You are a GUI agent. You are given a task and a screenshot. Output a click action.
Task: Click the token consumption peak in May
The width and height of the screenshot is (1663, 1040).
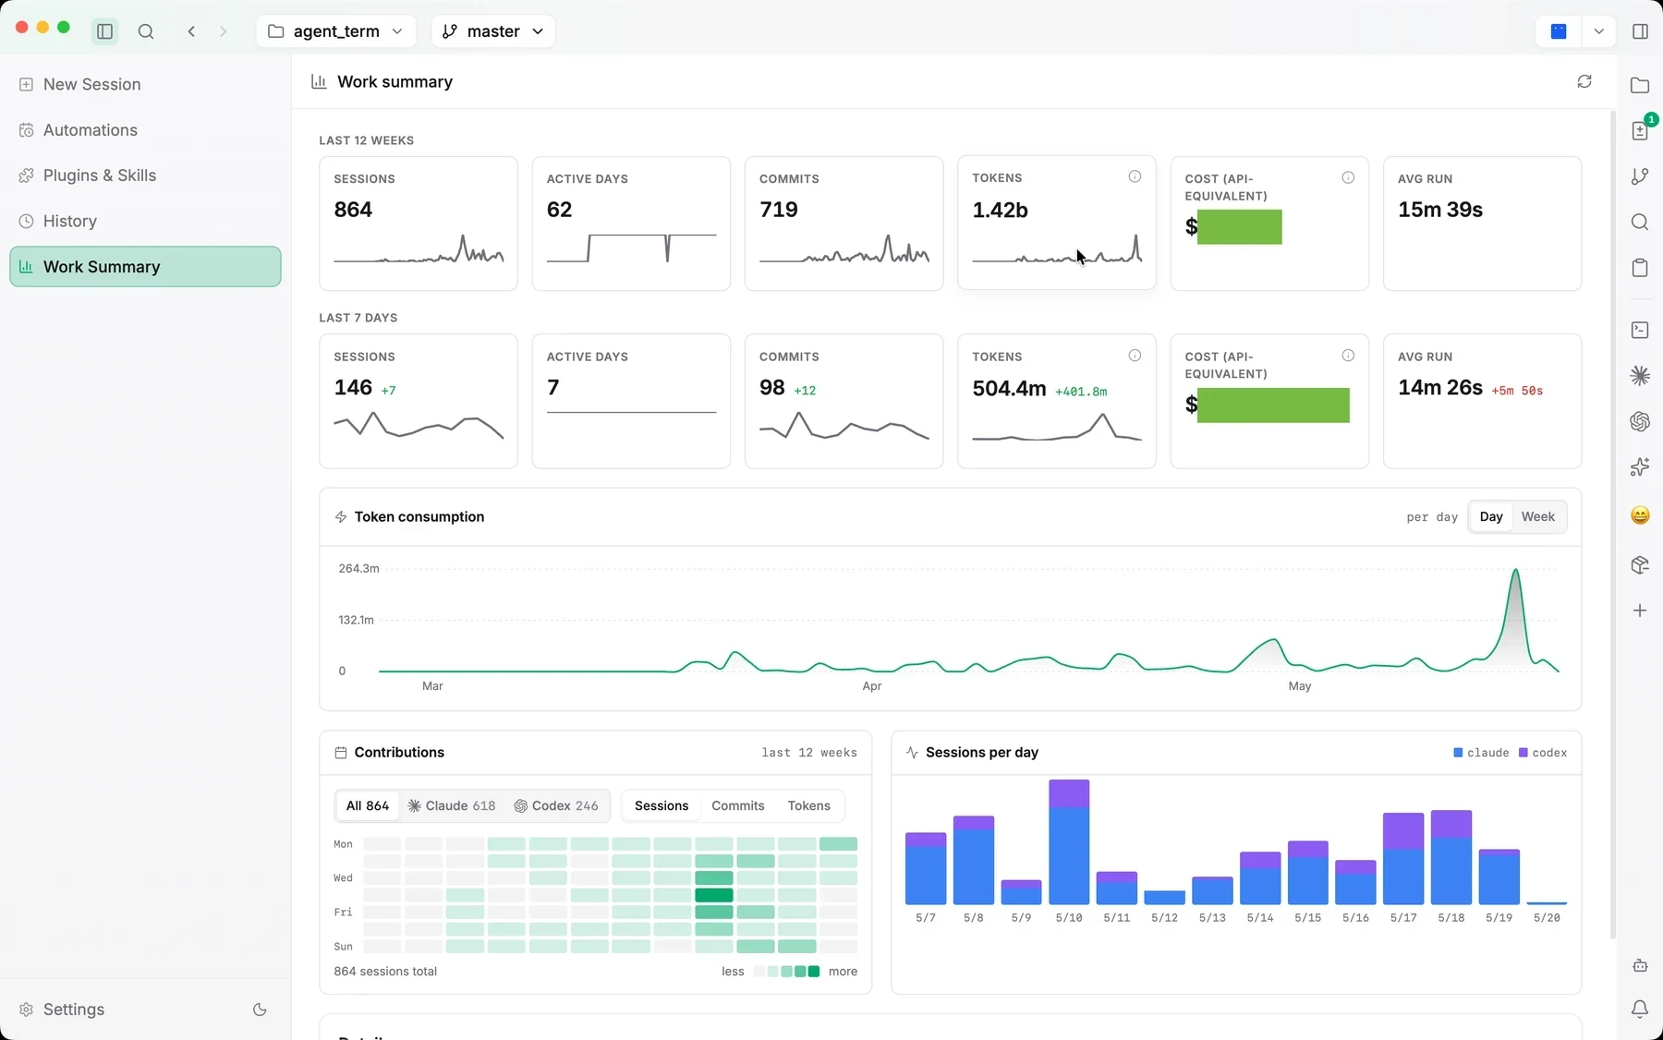(1515, 571)
